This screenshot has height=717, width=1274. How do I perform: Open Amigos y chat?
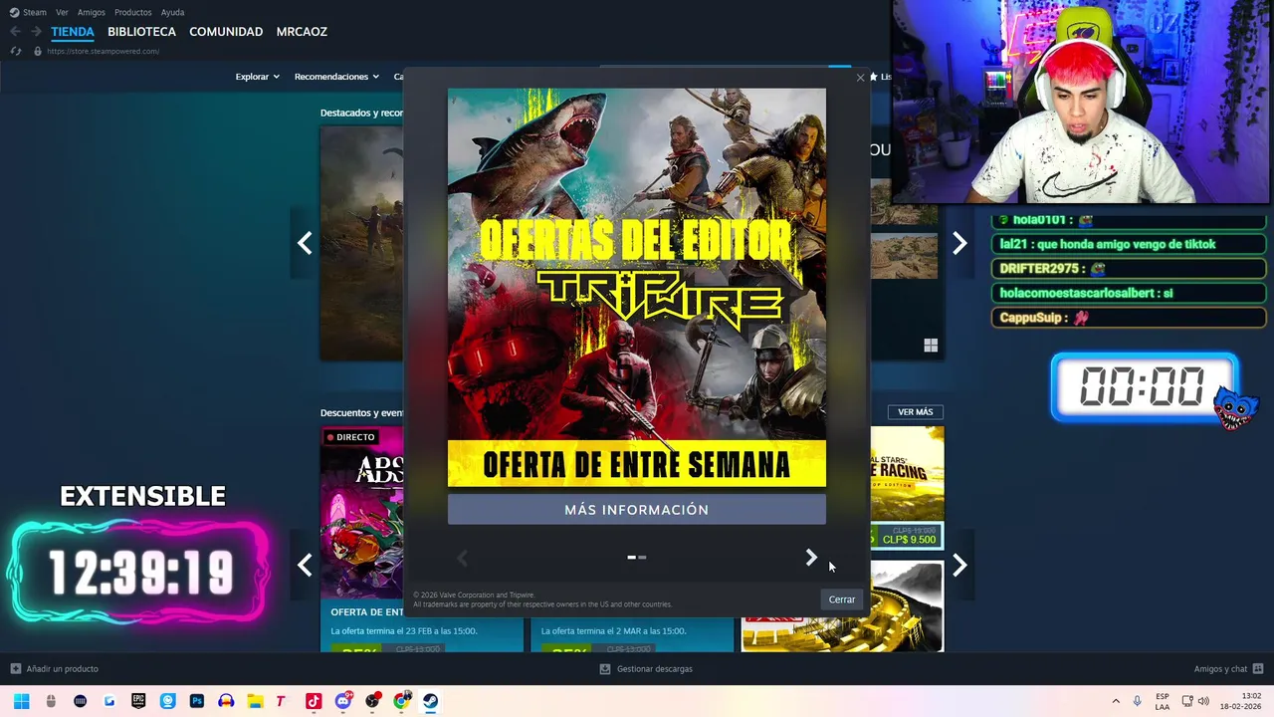point(1229,669)
